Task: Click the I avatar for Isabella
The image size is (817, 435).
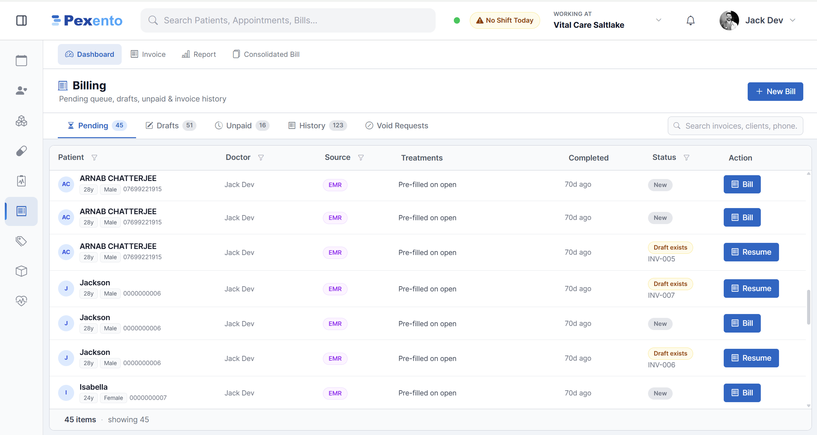Action: pos(66,393)
